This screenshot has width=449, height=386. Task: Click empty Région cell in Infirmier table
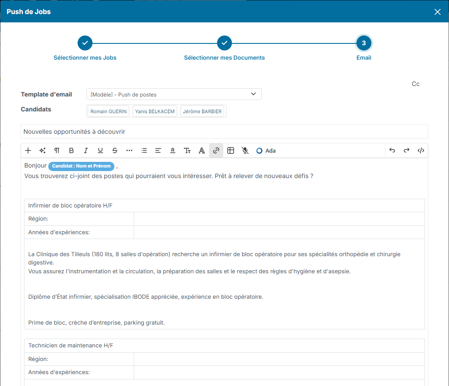279,219
